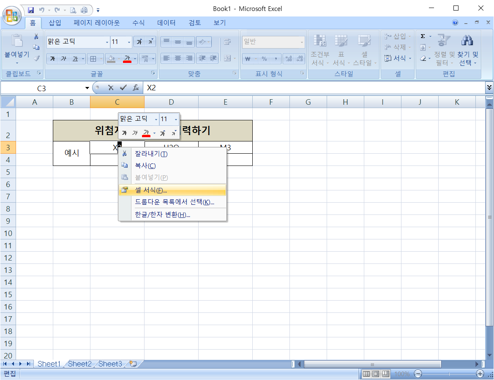The image size is (494, 380).
Task: Toggle italic in the mini toolbar
Action: (x=135, y=133)
